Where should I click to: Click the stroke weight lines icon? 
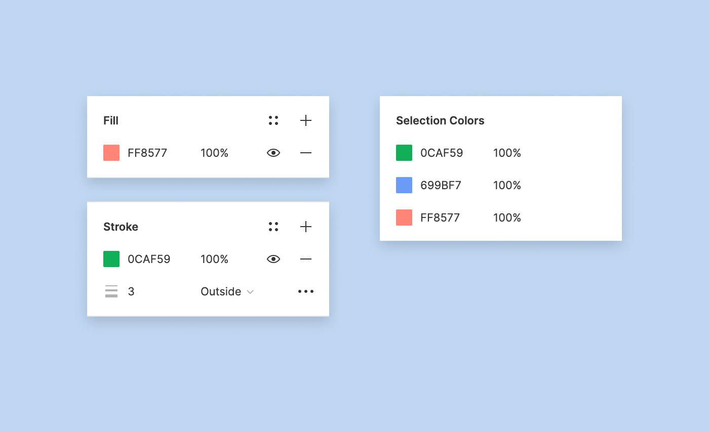point(111,291)
